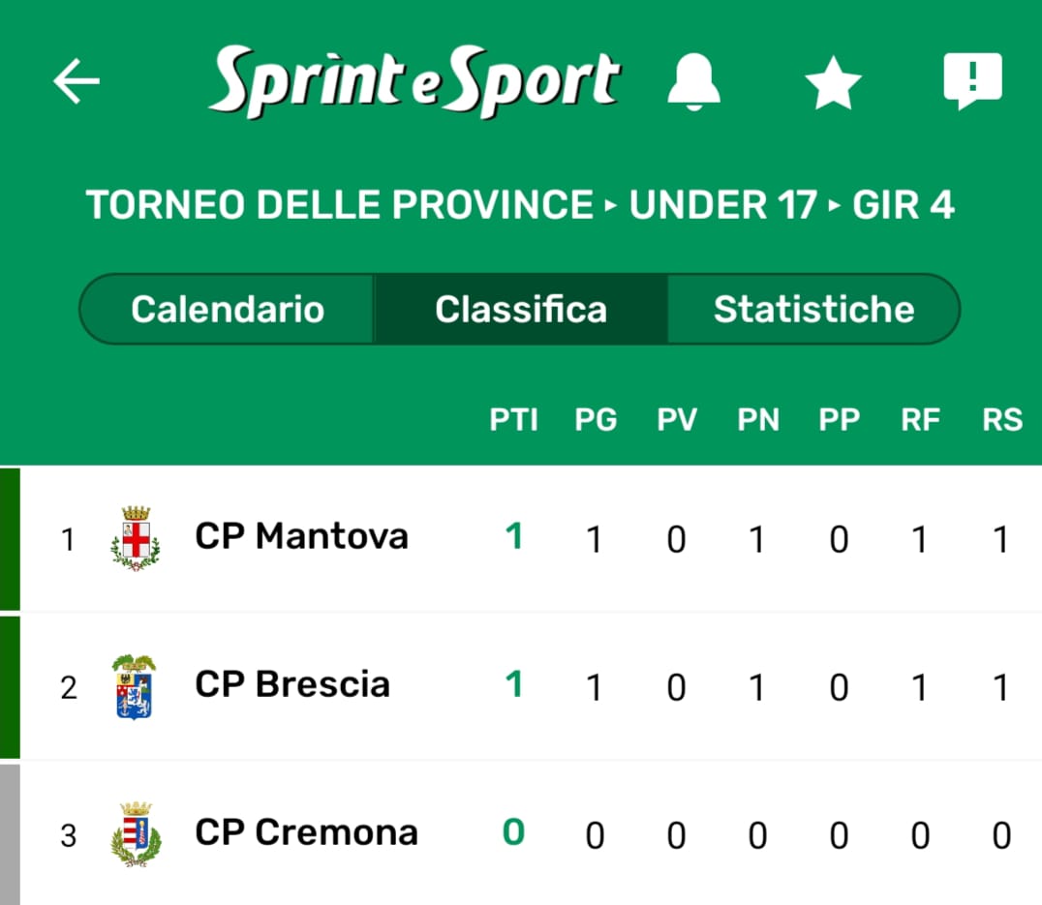1042x905 pixels.
Task: Click the UNDER 17 breadcrumb
Action: [722, 205]
